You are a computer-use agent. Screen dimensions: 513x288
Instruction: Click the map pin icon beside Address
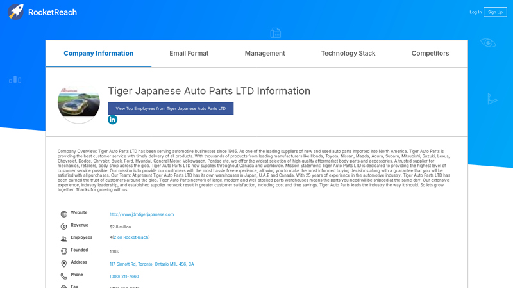pyautogui.click(x=63, y=264)
